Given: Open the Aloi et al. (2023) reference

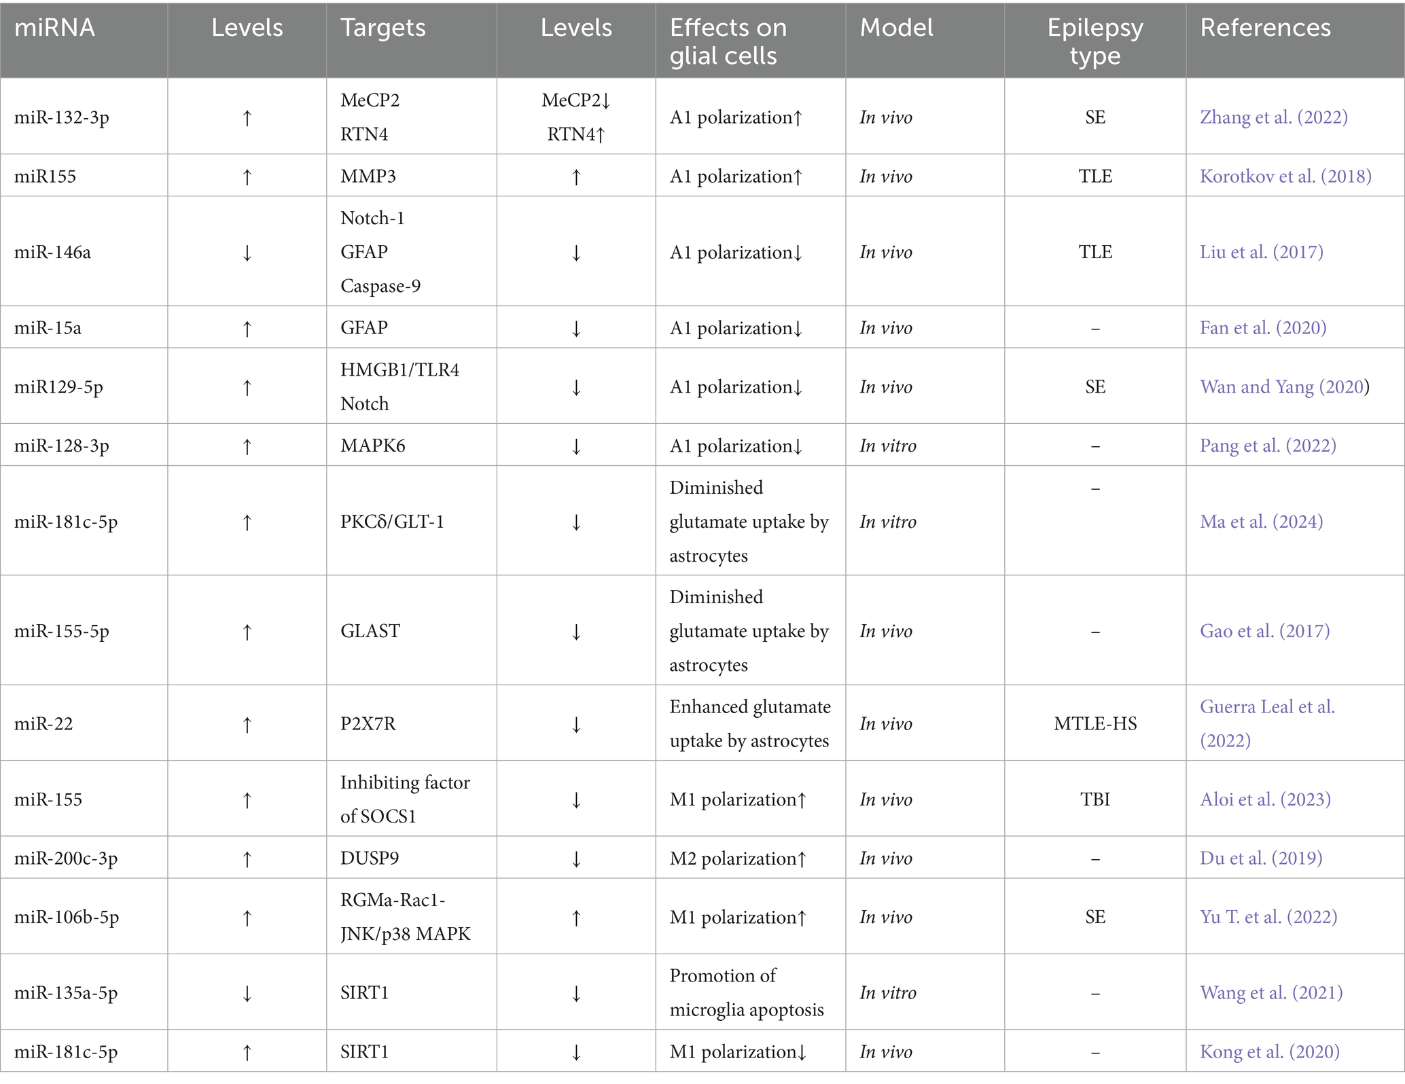Looking at the screenshot, I should pyautogui.click(x=1265, y=799).
